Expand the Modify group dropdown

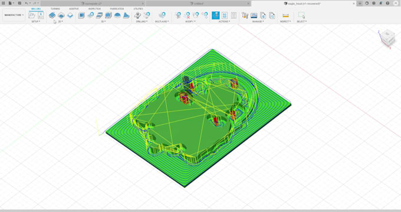[190, 21]
